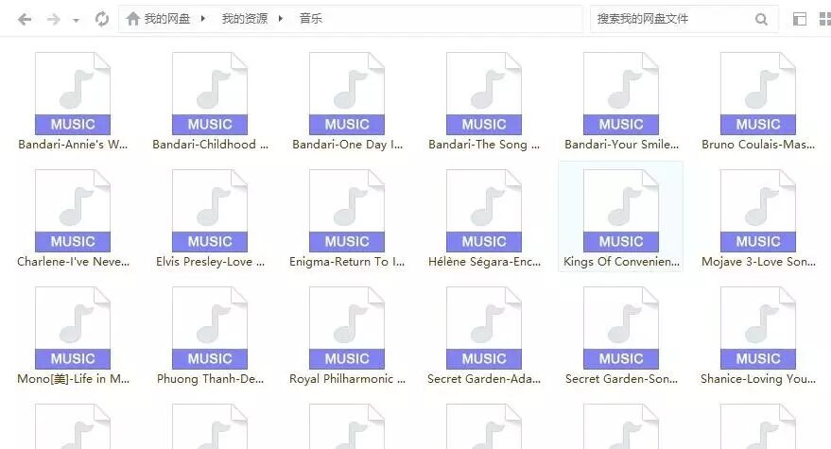Select Hélène Ségara-Enc... music file
This screenshot has height=449, width=831.
pos(484,218)
